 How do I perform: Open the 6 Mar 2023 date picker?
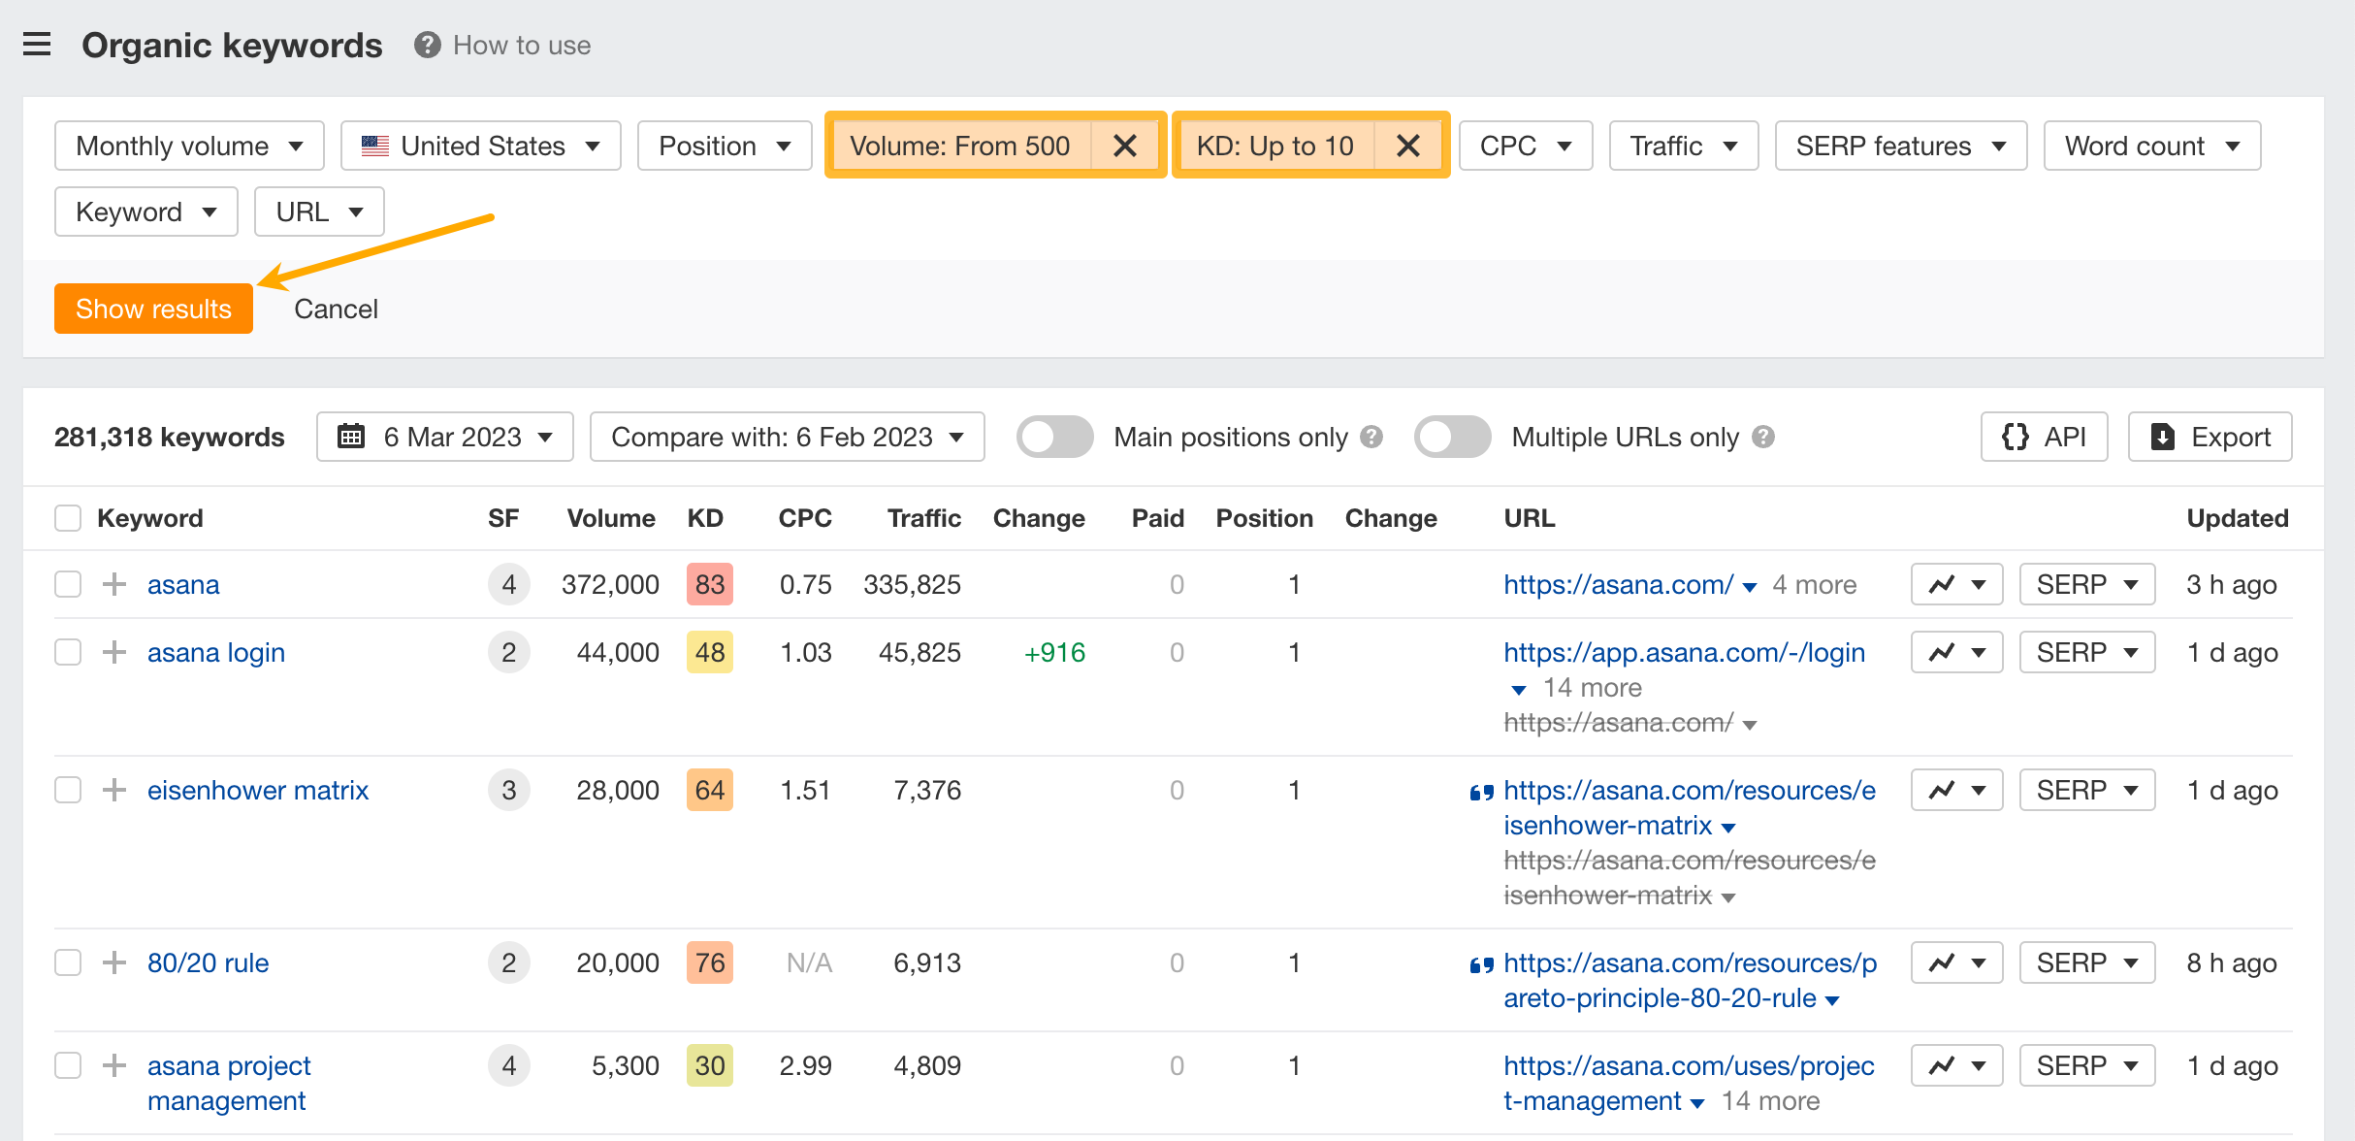tap(445, 437)
